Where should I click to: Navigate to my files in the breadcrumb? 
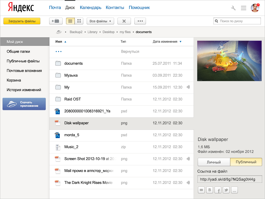[x=125, y=32]
